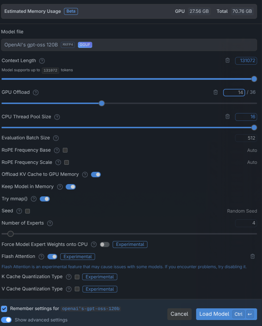Enable Force Model Expert Weights onto CPU
Viewport: 262px width, 326px height.
coord(105,244)
